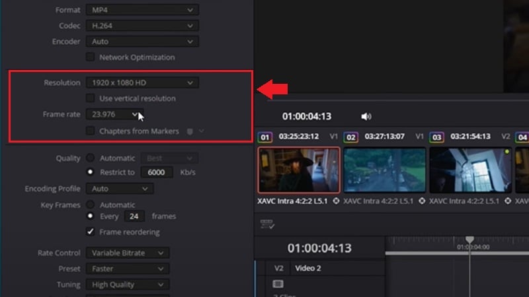529x297 pixels.
Task: Open the Frame rate dropdown 23.976
Action: [114, 114]
